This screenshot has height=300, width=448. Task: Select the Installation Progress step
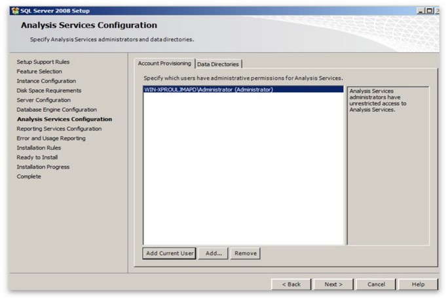click(43, 167)
